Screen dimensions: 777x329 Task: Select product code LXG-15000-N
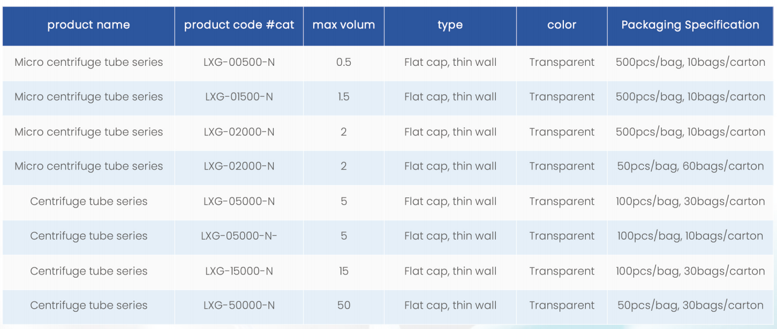pos(239,271)
